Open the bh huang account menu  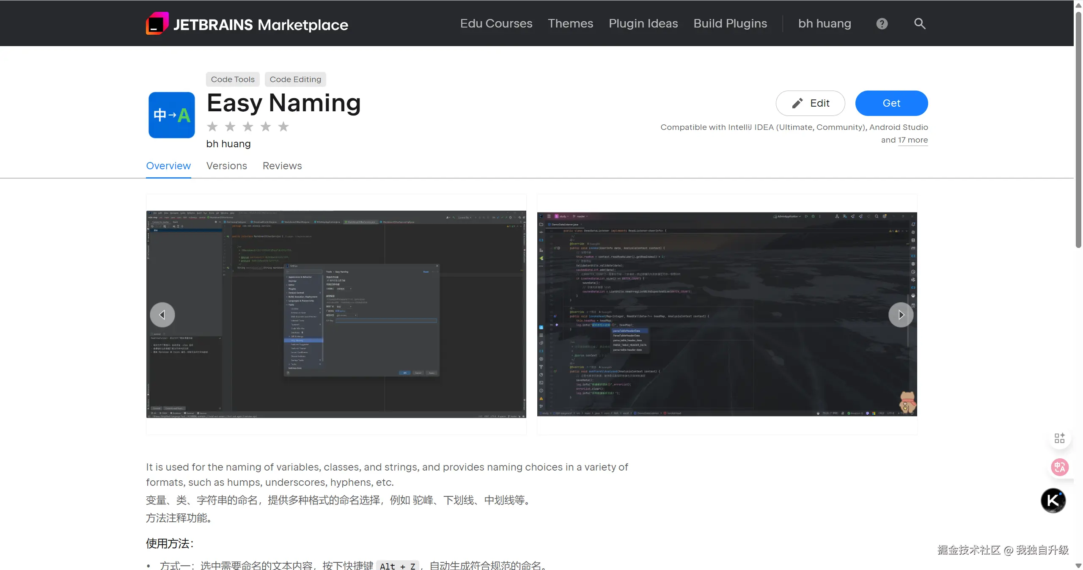(x=824, y=24)
